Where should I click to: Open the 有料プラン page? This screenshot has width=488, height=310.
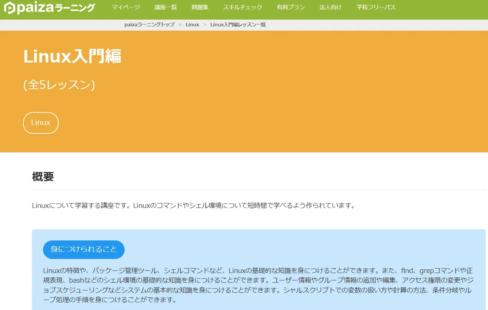[x=291, y=7]
